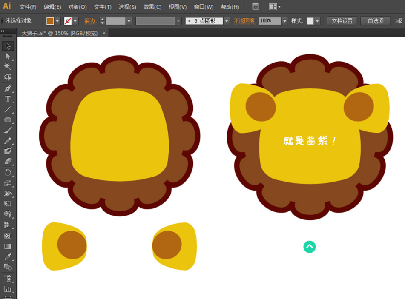Expand the stroke color dropdown arrow
Viewport: 405px width, 299px height.
[75, 21]
